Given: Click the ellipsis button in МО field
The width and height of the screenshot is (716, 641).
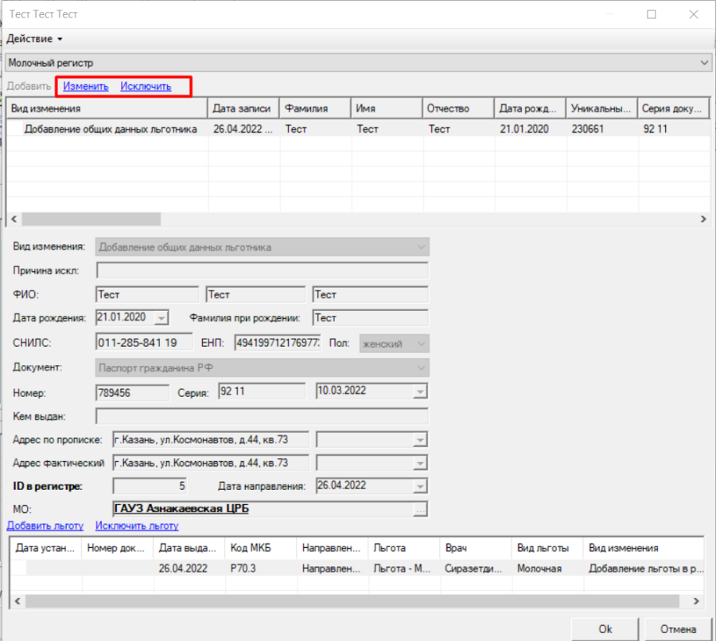Looking at the screenshot, I should point(420,510).
